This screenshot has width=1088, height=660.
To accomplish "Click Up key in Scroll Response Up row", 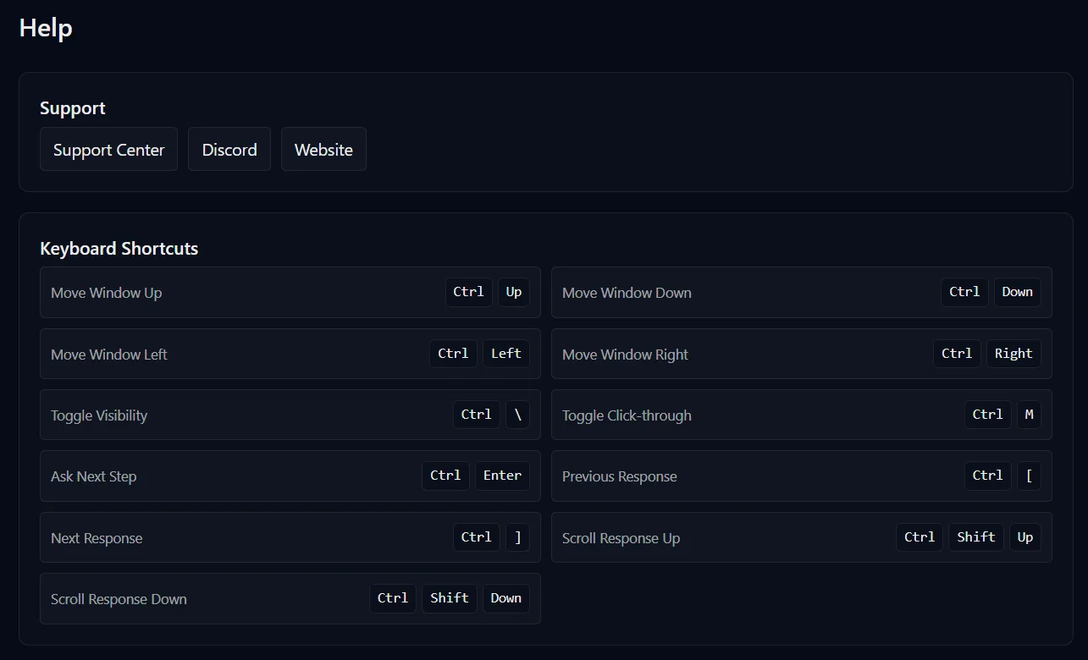I will tap(1025, 537).
